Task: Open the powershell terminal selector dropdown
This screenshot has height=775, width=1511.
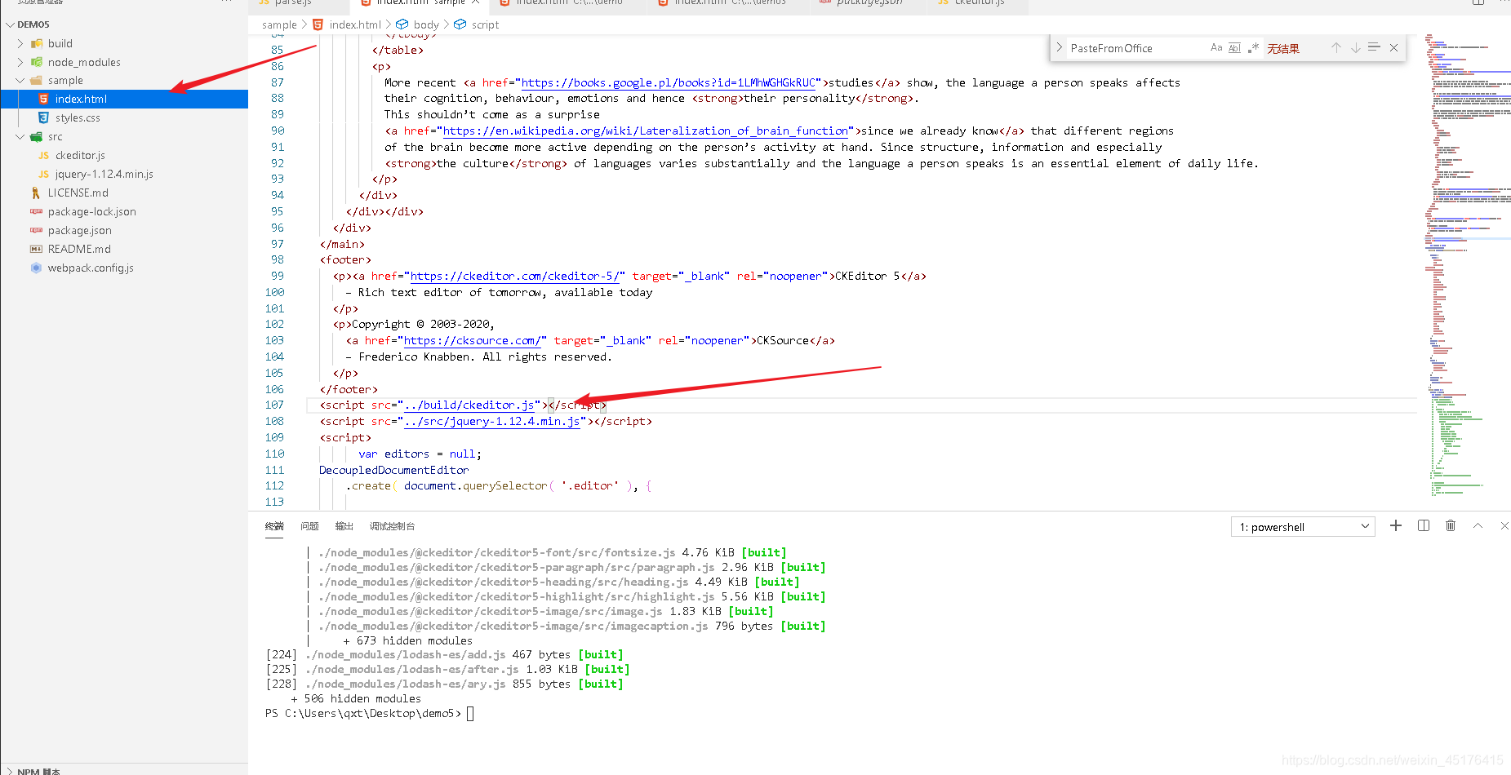Action: click(x=1303, y=527)
